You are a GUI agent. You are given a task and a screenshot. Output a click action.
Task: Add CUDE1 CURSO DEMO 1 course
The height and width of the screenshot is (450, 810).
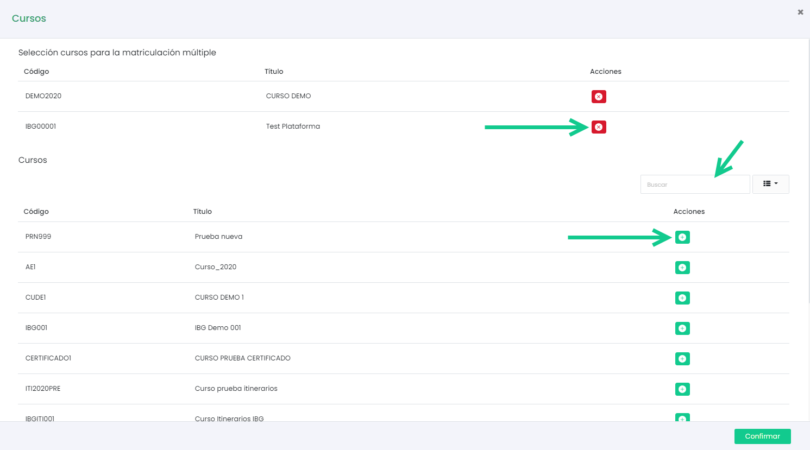pos(682,298)
